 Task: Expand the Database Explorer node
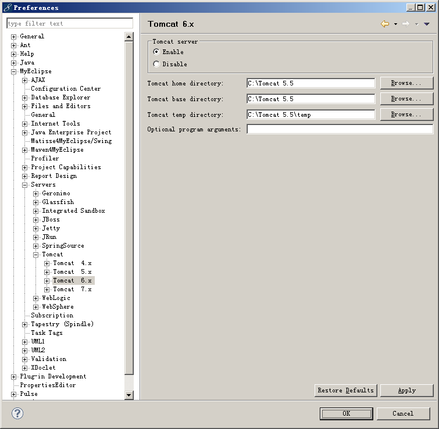pos(24,98)
